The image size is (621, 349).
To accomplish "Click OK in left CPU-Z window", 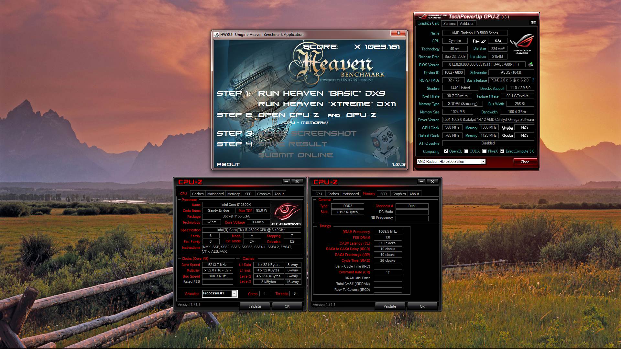I will click(x=287, y=306).
